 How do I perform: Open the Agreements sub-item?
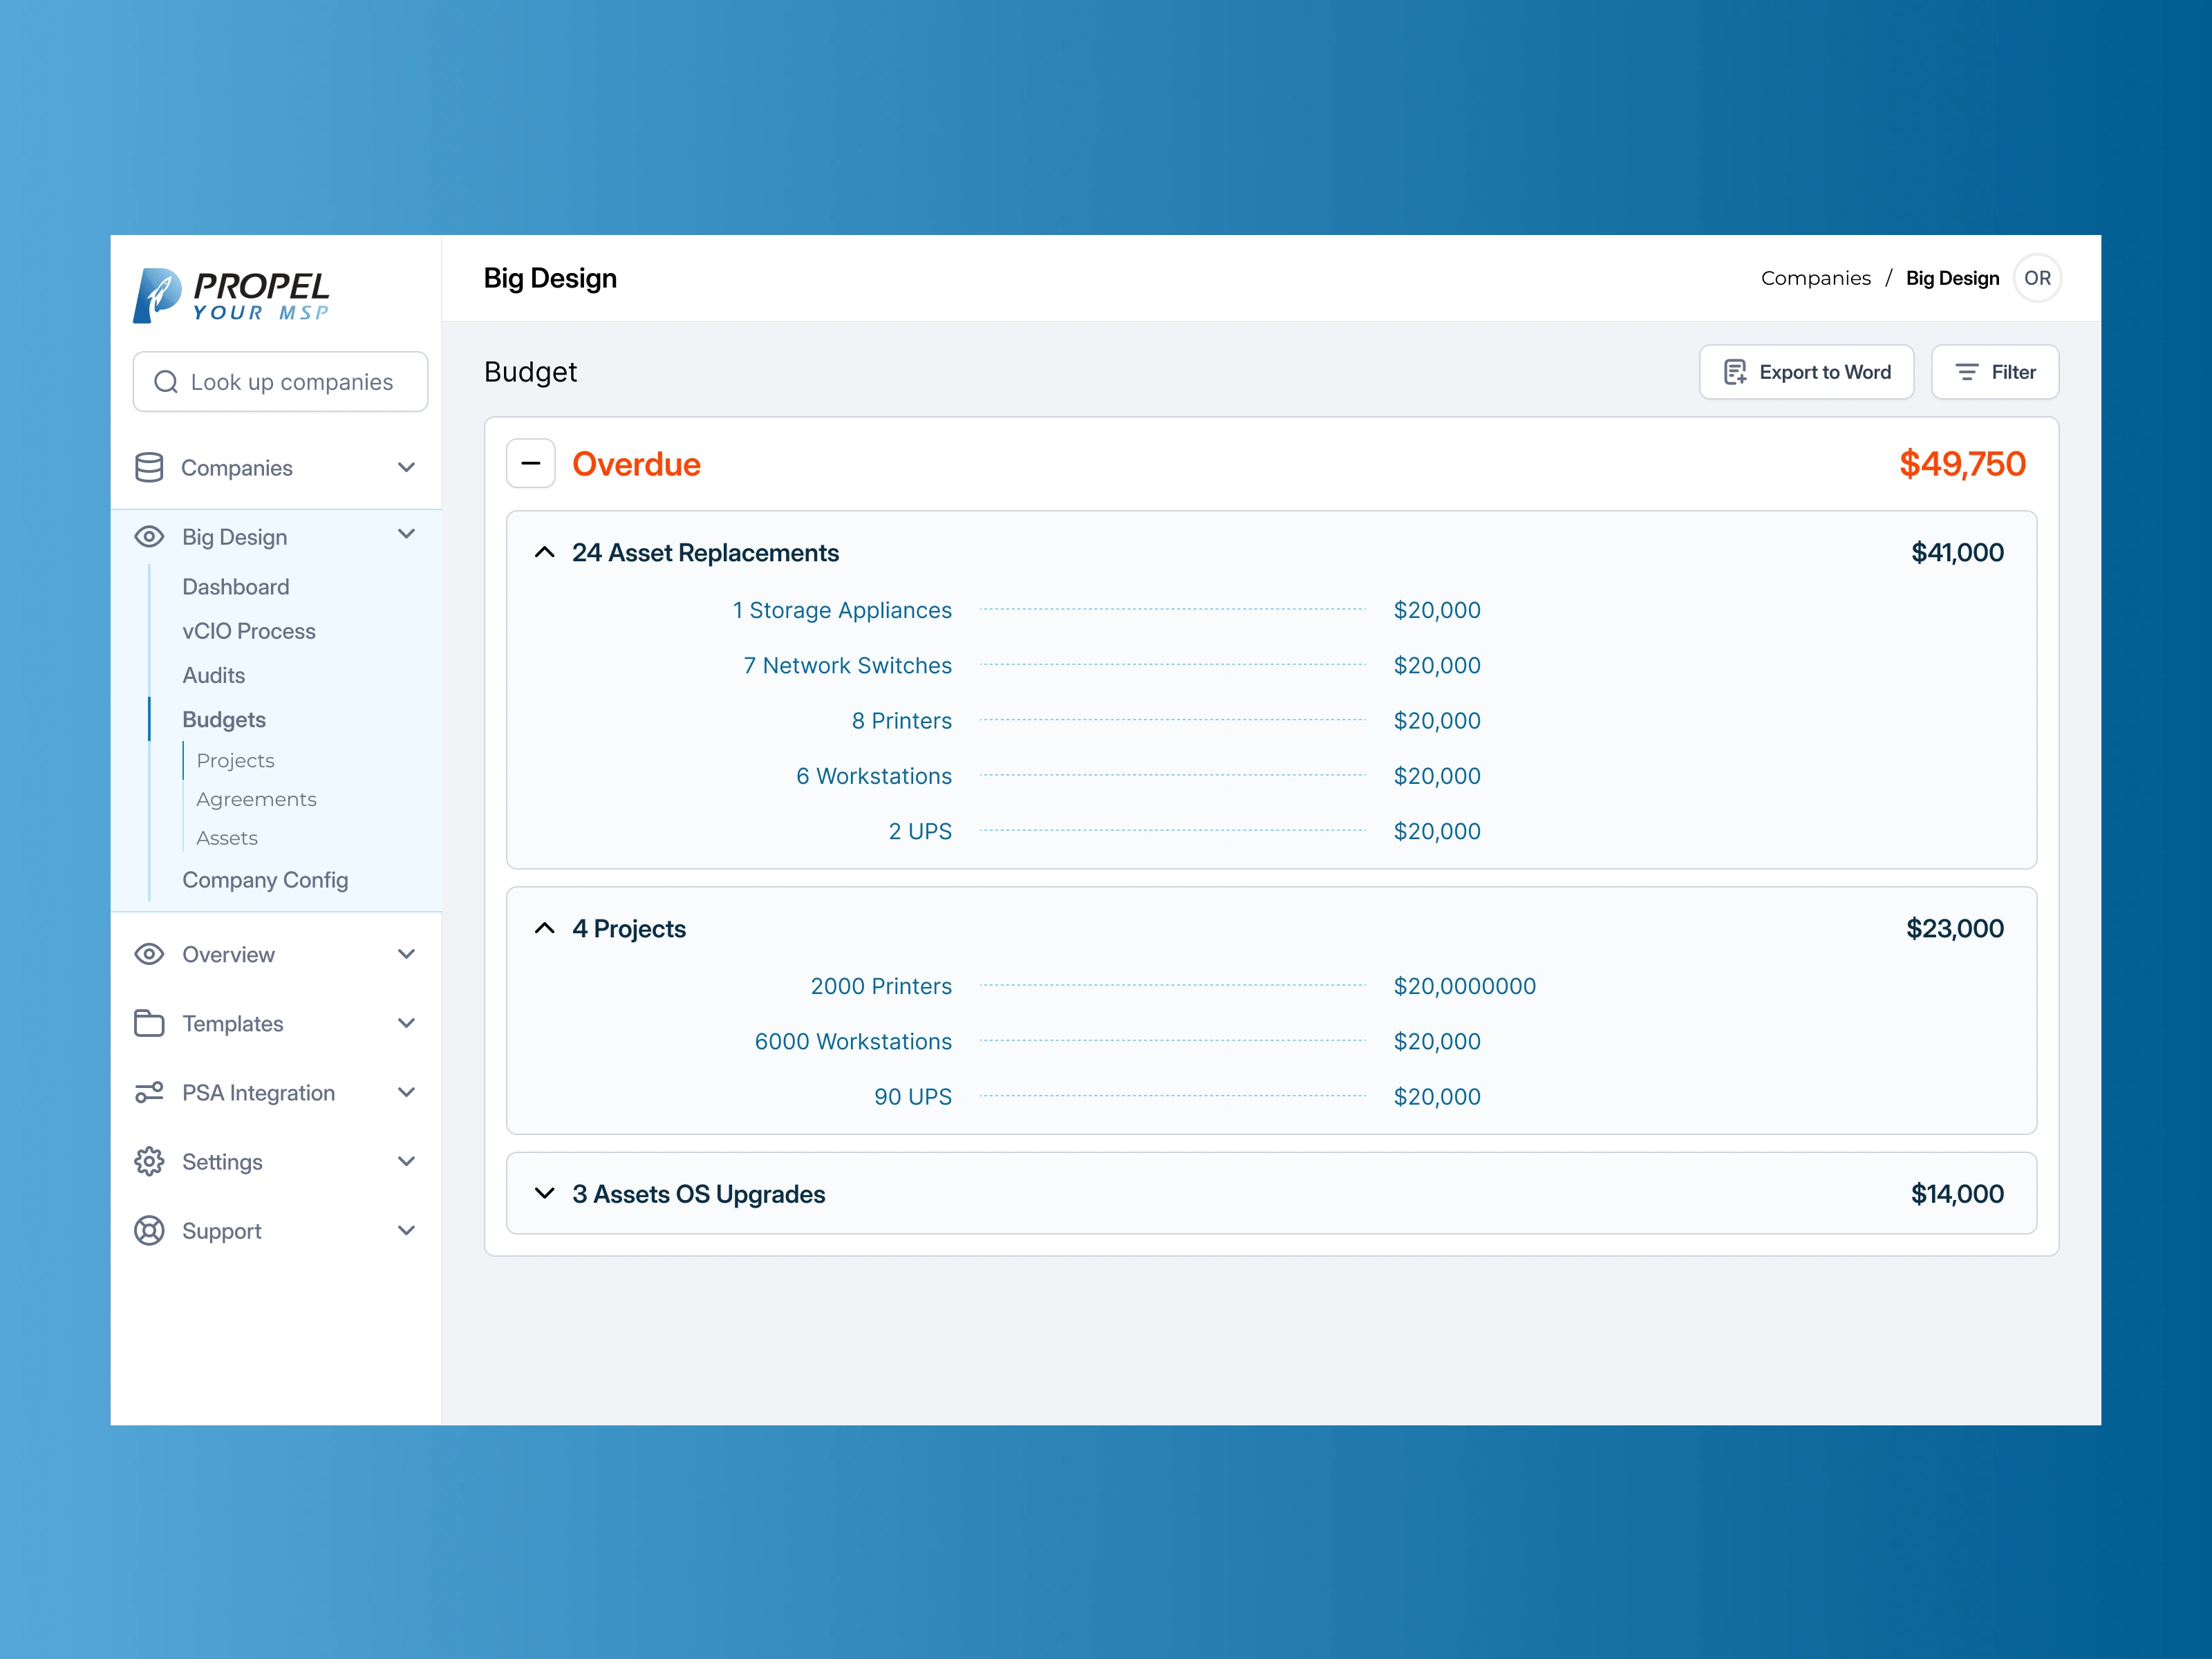coord(256,799)
